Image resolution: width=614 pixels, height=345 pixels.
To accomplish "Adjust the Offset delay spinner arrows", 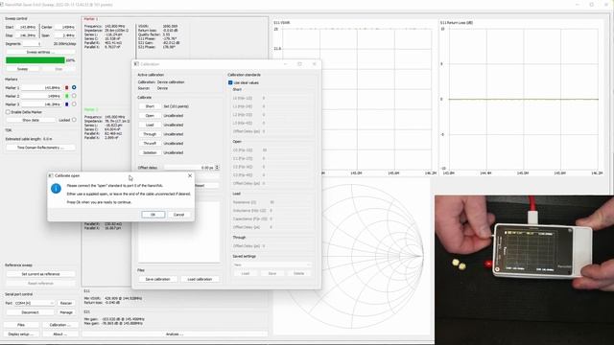I will (217, 168).
